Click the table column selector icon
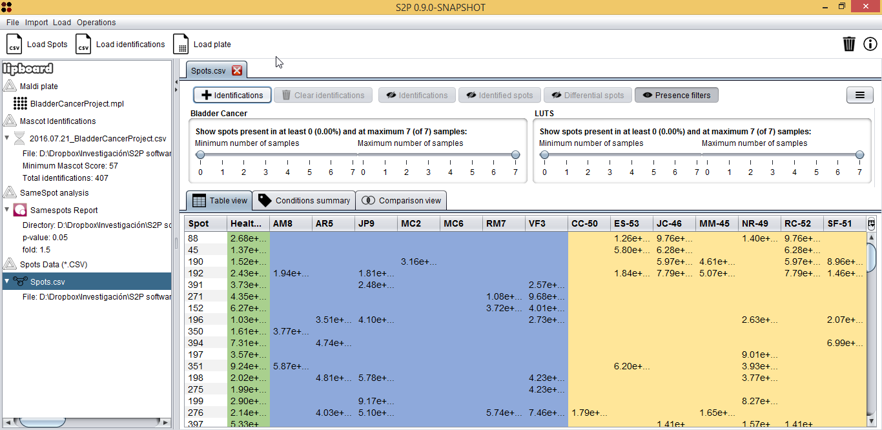 tap(872, 224)
